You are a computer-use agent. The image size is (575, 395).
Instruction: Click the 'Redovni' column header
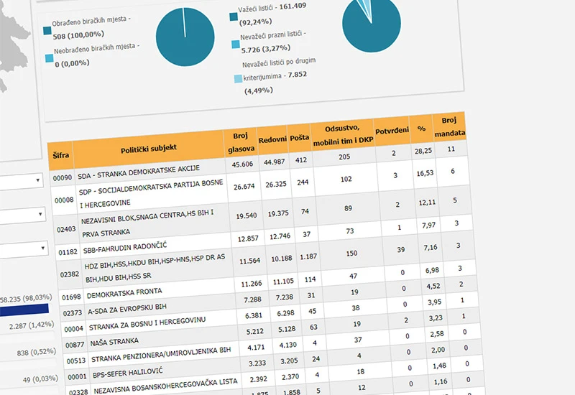pyautogui.click(x=272, y=139)
